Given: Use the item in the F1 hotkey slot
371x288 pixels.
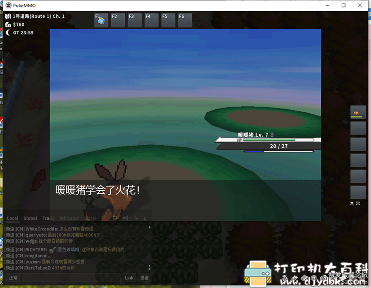Looking at the screenshot, I should point(101,20).
